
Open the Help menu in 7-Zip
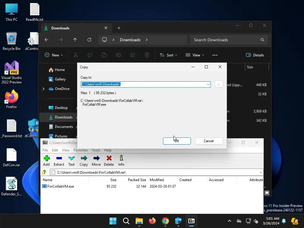pos(108,150)
